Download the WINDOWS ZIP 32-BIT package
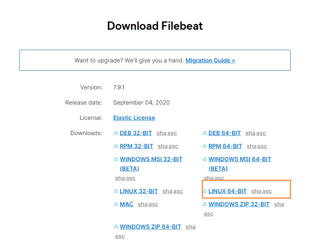Image resolution: width=327 pixels, height=248 pixels. (239, 204)
